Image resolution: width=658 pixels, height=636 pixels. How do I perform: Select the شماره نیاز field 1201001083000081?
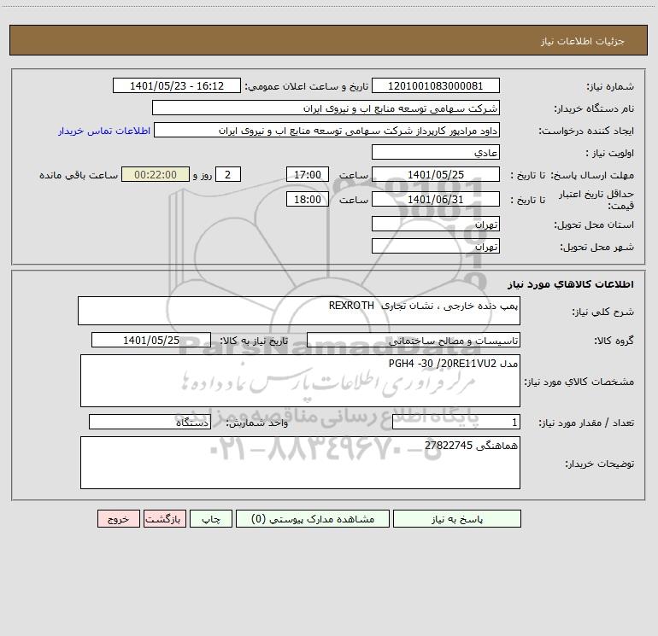(x=436, y=85)
